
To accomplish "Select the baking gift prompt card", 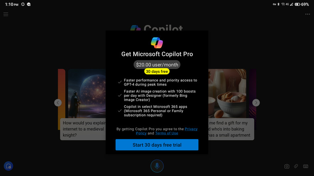I will [231, 129].
